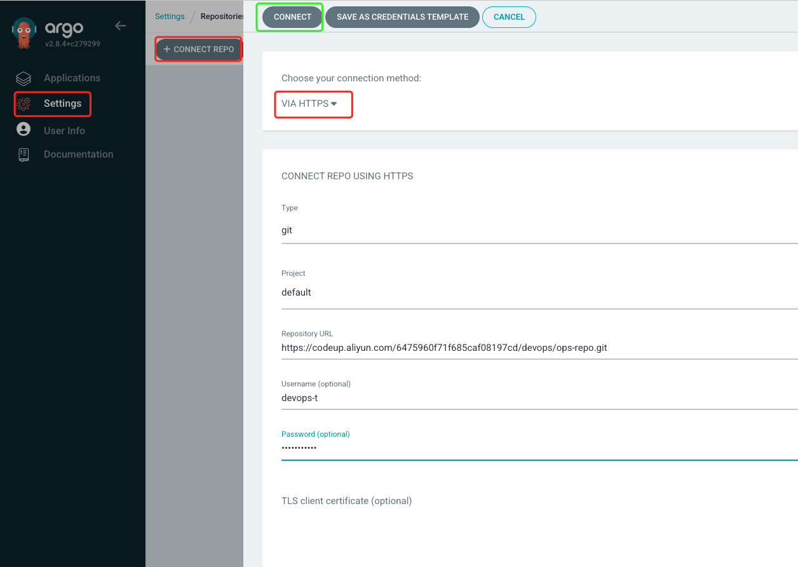The height and width of the screenshot is (567, 798).
Task: Click the User Info avatar icon
Action: point(24,130)
